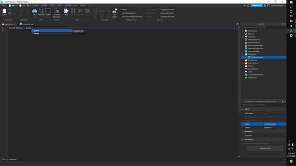
Task: Click the Replace tool icon
Action: pos(41,11)
